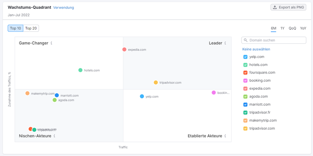
Task: Click Keine auswählen link
Action: (x=256, y=49)
